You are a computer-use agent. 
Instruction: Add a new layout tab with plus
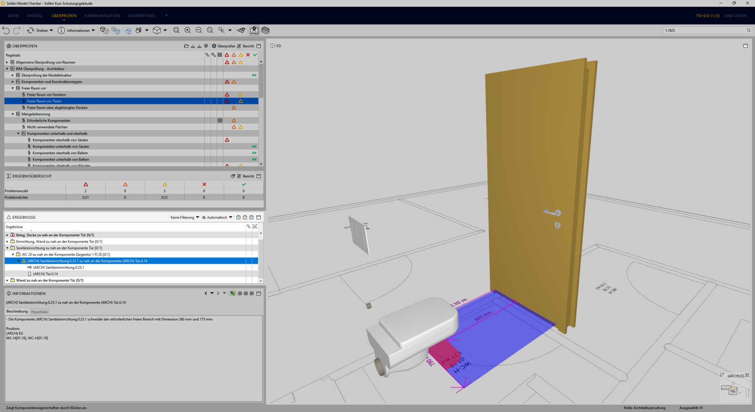[166, 16]
